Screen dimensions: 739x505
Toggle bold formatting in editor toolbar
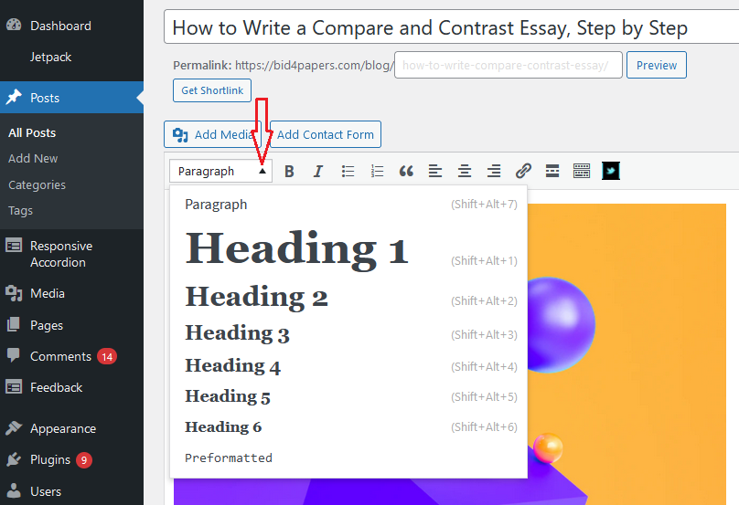289,172
